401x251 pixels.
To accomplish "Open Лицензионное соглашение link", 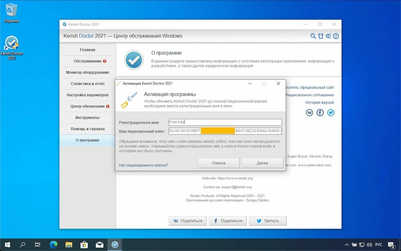I will click(310, 95).
